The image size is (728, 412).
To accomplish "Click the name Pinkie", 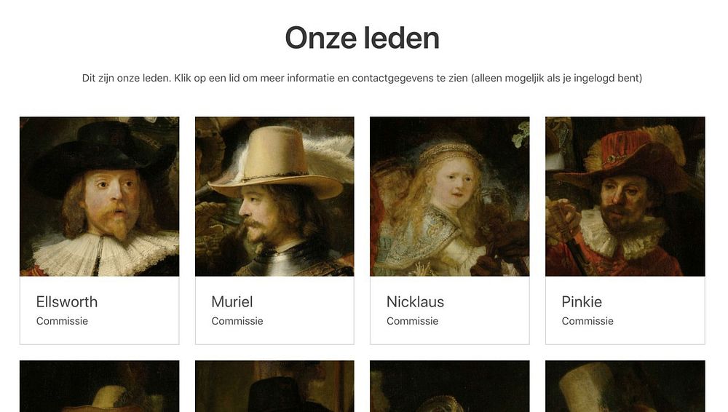I will [x=582, y=302].
